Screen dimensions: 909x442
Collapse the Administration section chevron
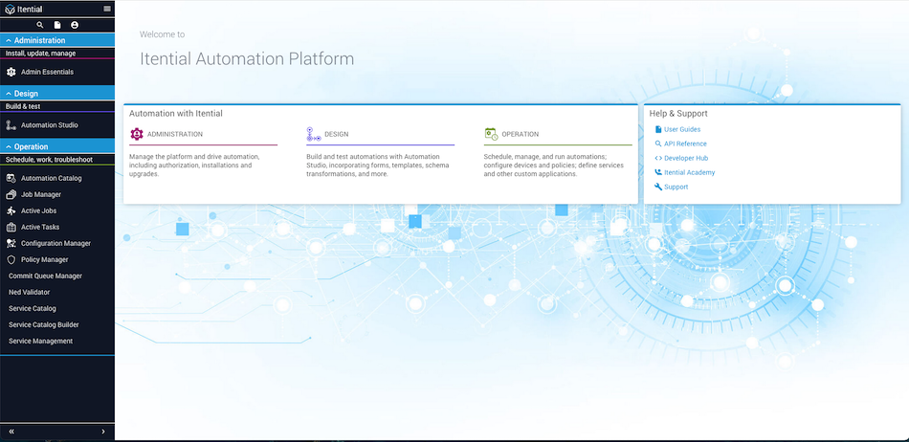(9, 40)
